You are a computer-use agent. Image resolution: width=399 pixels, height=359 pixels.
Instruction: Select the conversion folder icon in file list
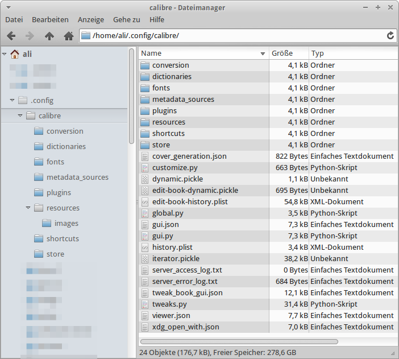(145, 65)
